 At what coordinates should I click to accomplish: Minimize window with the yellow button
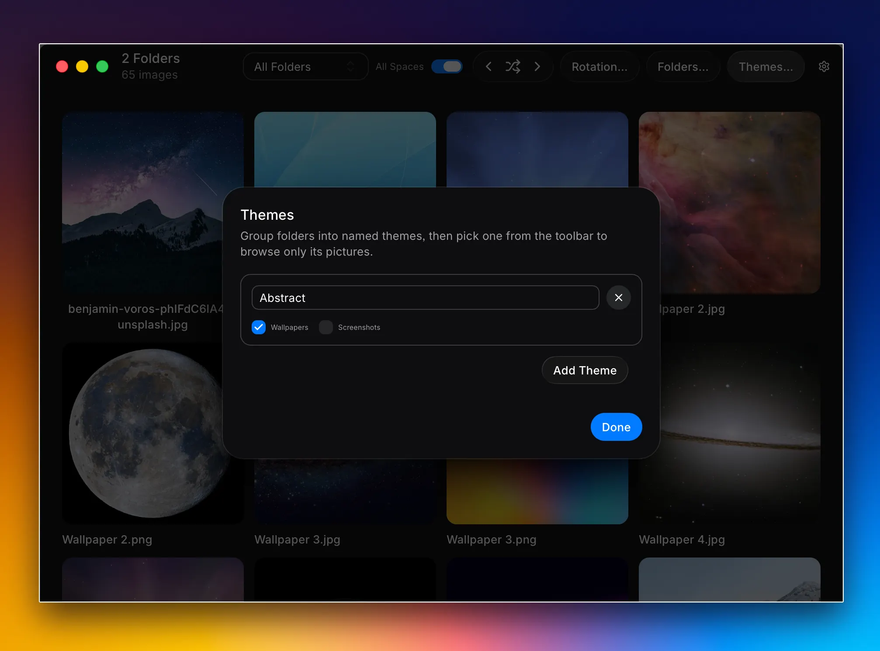pos(82,66)
